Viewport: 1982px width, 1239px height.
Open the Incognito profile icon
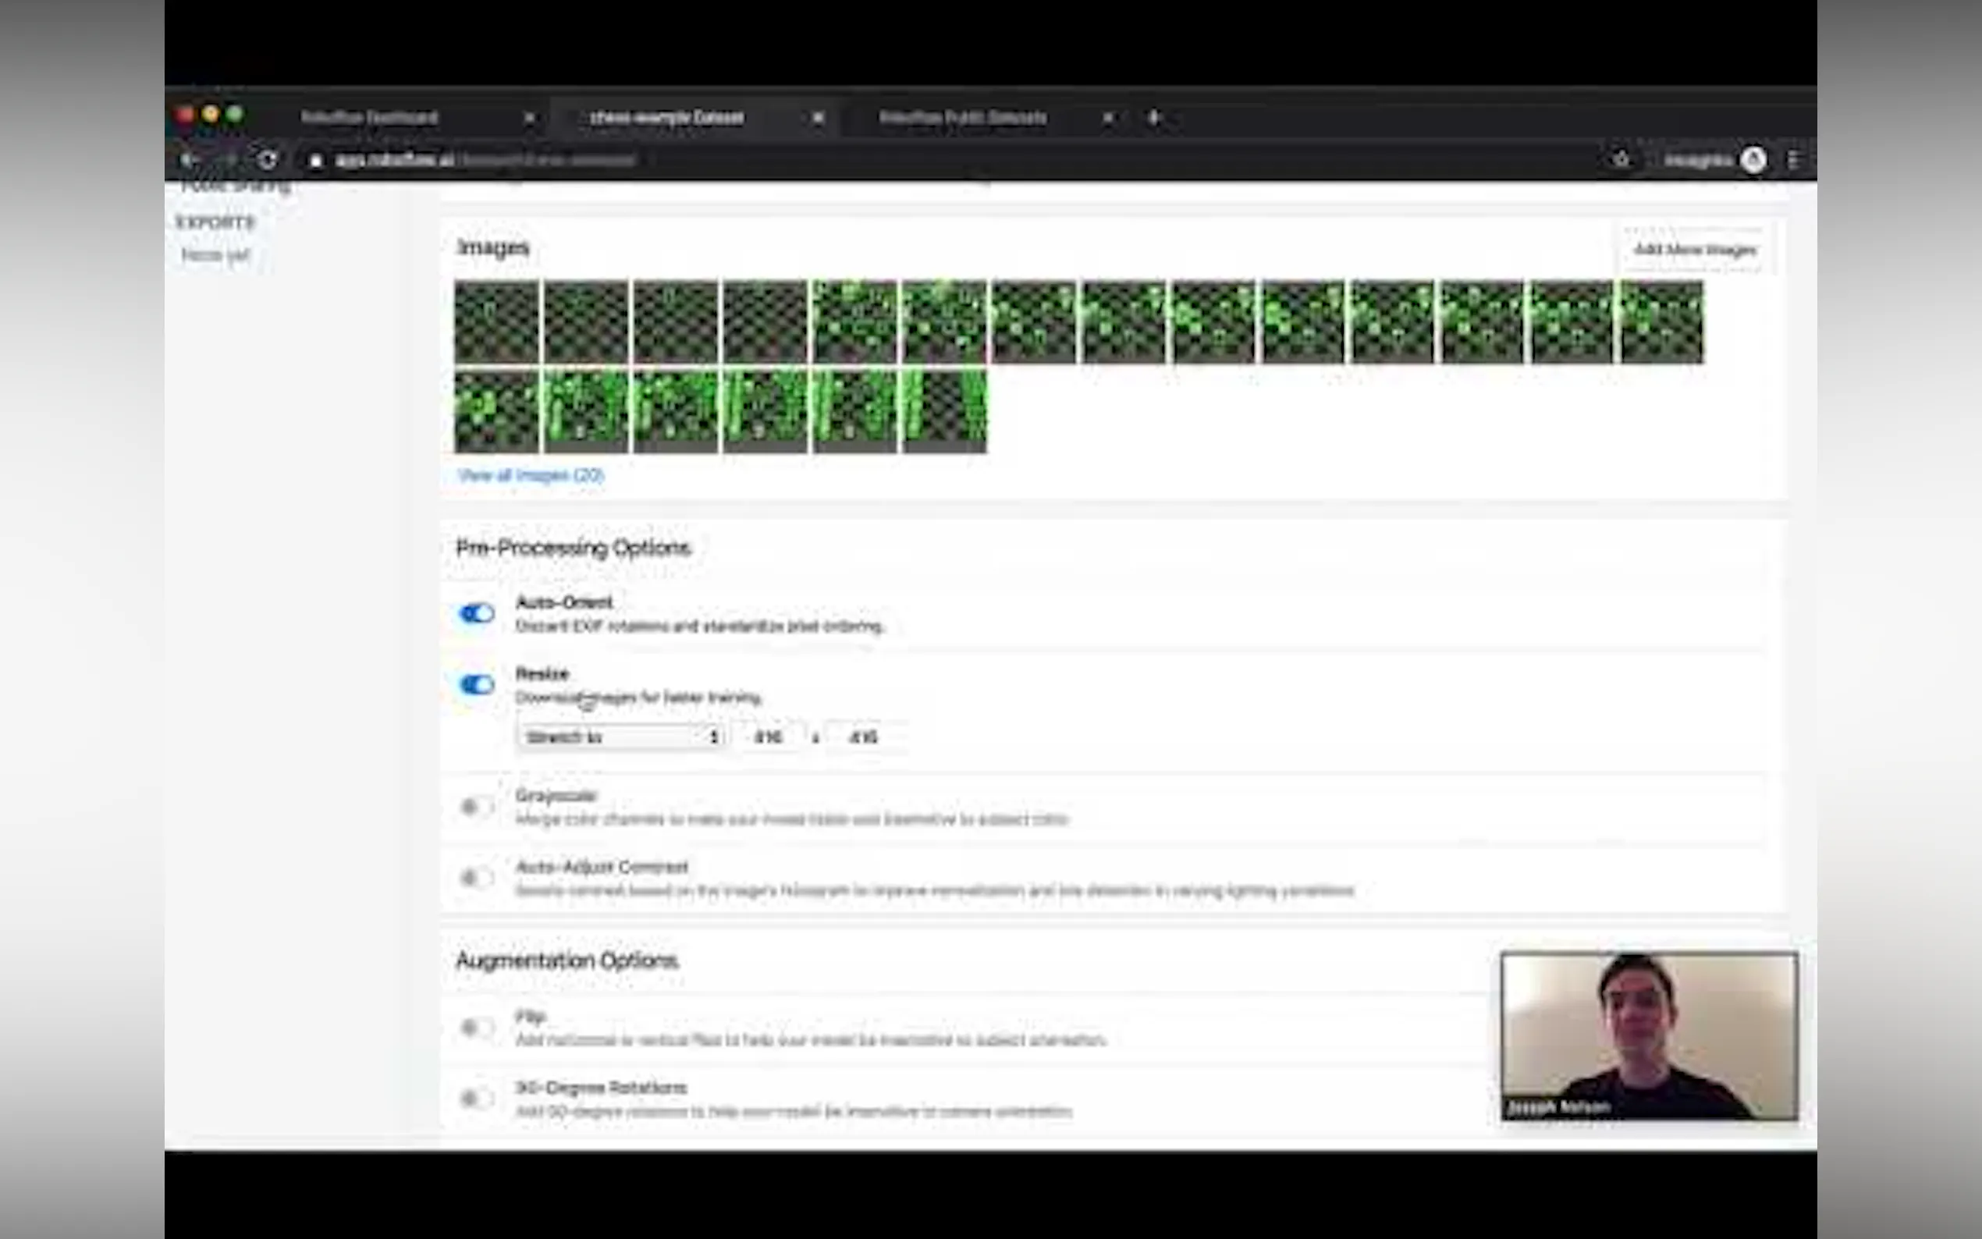1753,160
